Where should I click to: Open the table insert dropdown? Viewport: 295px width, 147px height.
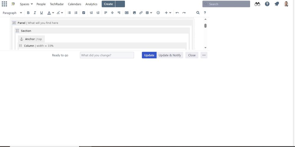tap(149, 13)
